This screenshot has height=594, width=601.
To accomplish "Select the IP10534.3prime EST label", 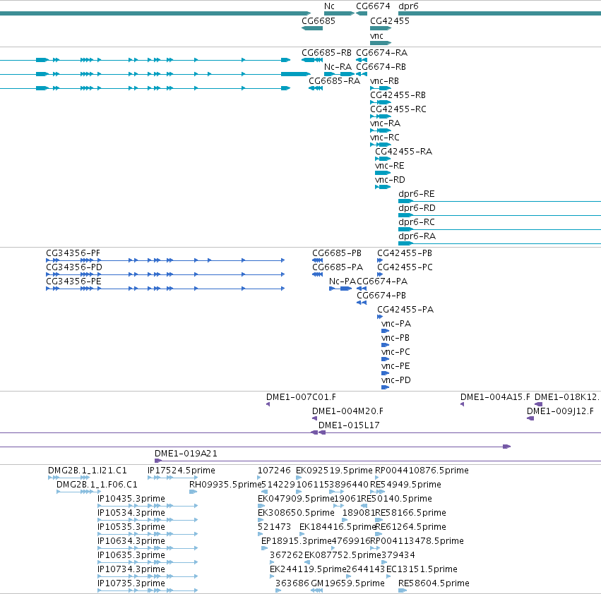I will (131, 513).
